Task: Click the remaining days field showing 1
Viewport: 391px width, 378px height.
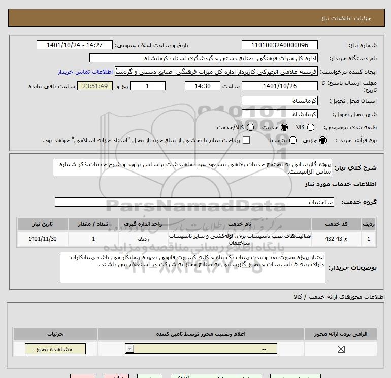Action: [148, 86]
